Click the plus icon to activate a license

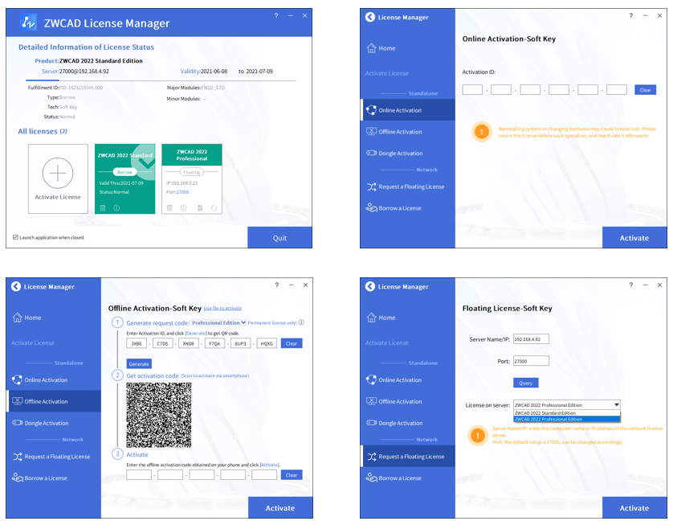[58, 173]
